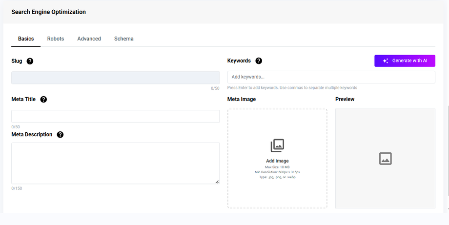Click the Preview placeholder image icon
Image resolution: width=449 pixels, height=225 pixels.
pyautogui.click(x=385, y=159)
